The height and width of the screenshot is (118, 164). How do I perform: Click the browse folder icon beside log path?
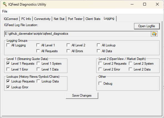(154, 34)
